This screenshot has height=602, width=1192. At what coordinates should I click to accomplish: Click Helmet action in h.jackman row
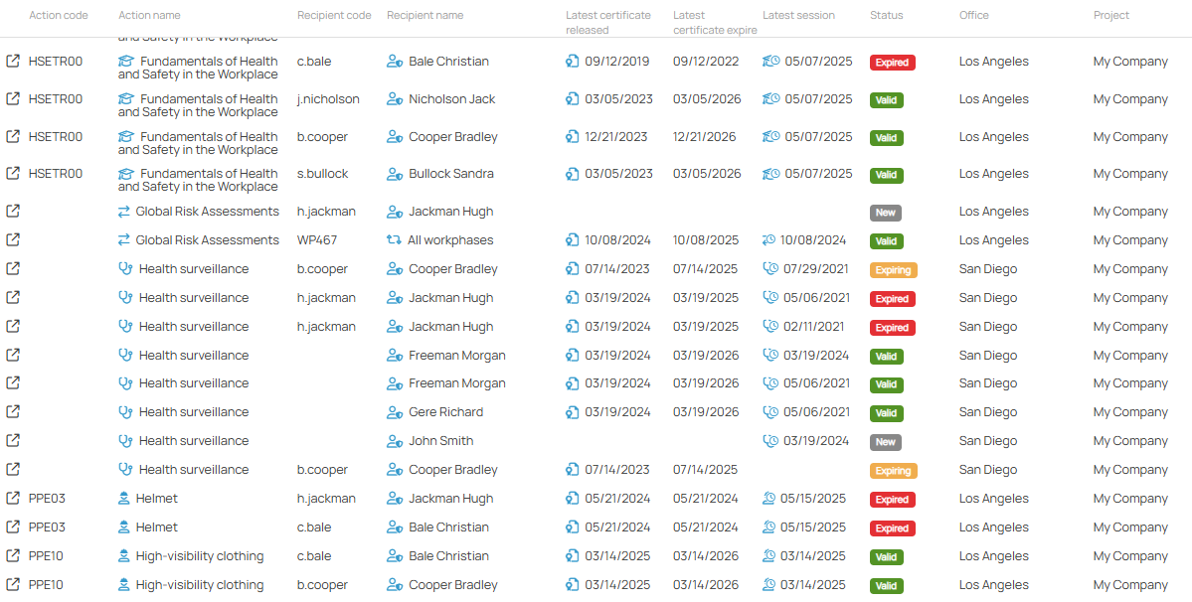(157, 499)
